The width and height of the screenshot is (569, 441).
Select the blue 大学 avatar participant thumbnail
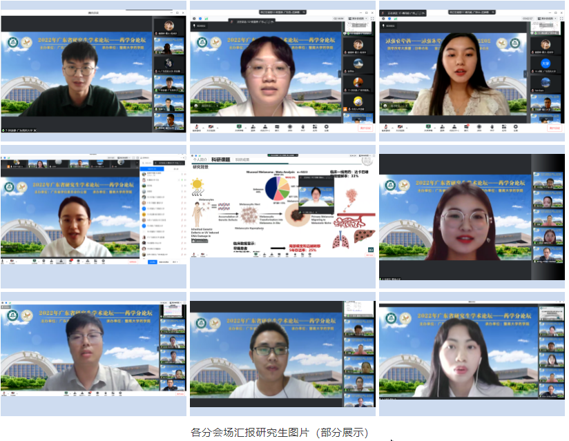pyautogui.click(x=546, y=63)
